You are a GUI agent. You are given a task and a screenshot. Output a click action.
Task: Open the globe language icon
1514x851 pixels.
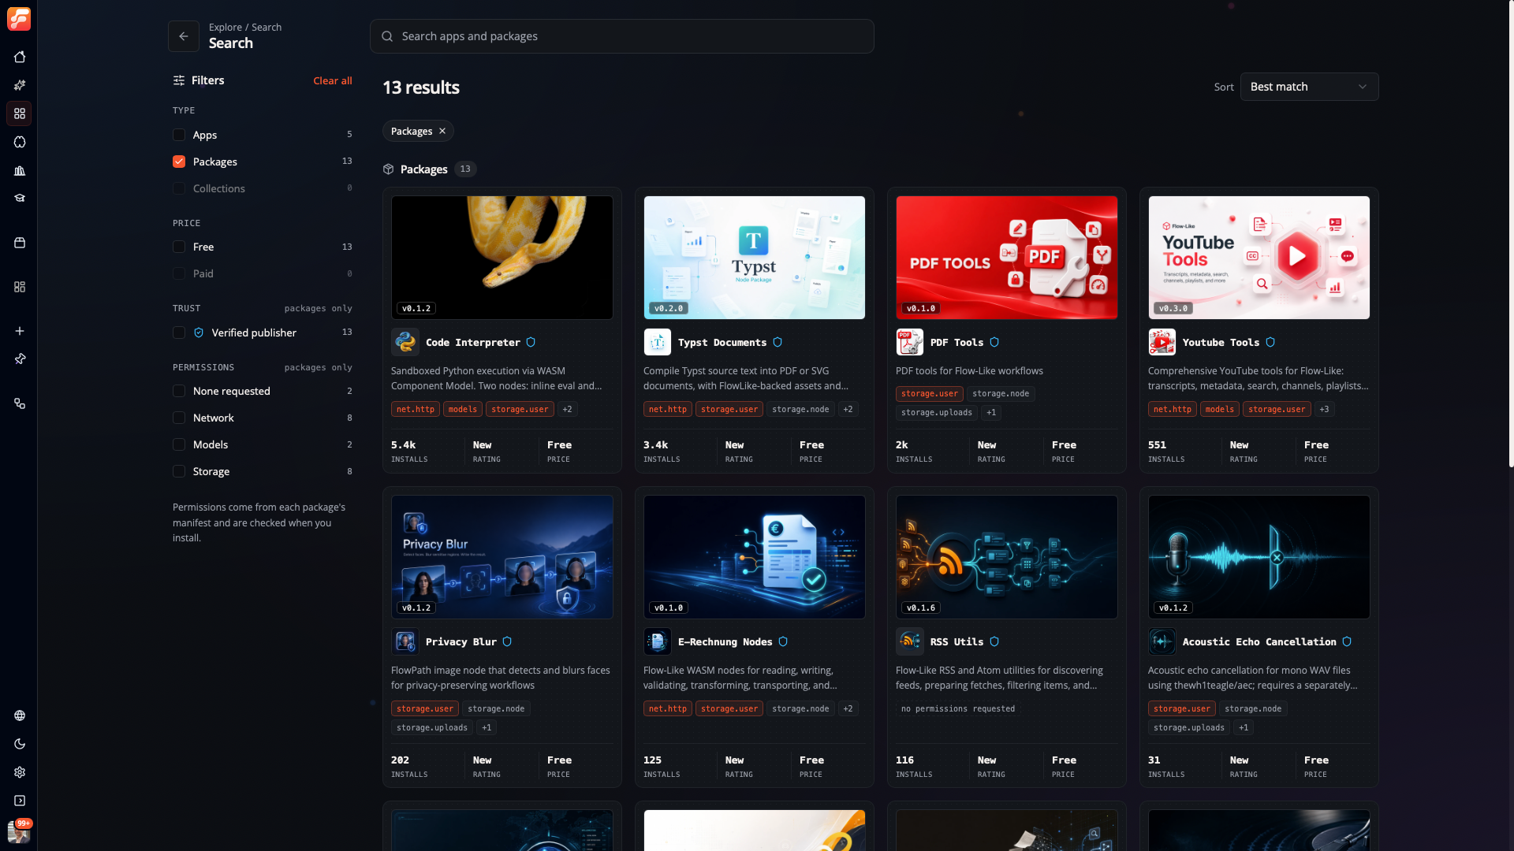click(20, 715)
